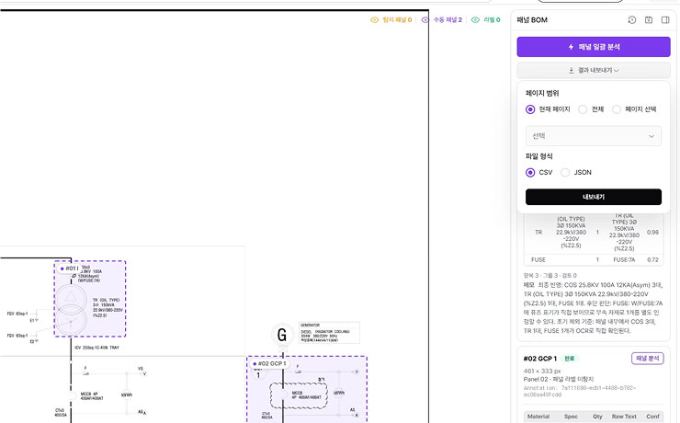
Task: Click the Spec column header
Action: click(571, 417)
